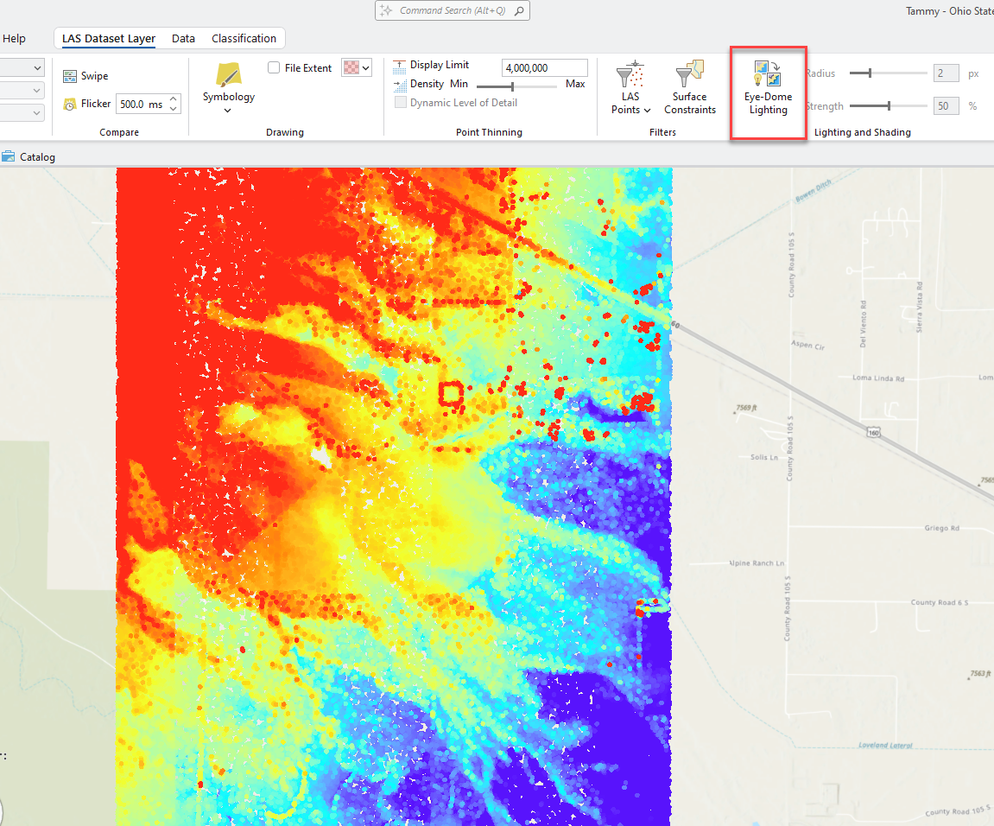Activate the Flicker tool
The image size is (994, 826).
click(71, 105)
